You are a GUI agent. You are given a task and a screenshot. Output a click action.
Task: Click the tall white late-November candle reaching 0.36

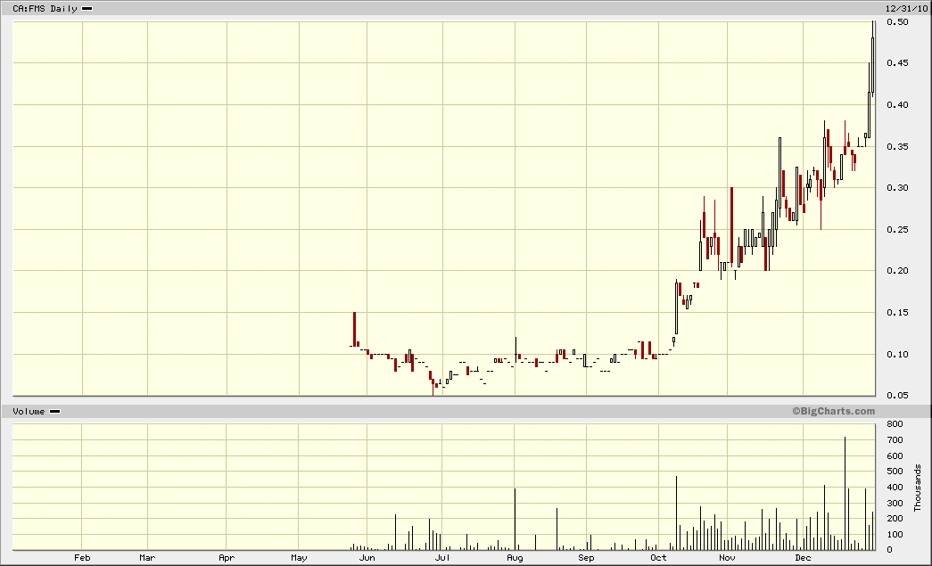[779, 178]
